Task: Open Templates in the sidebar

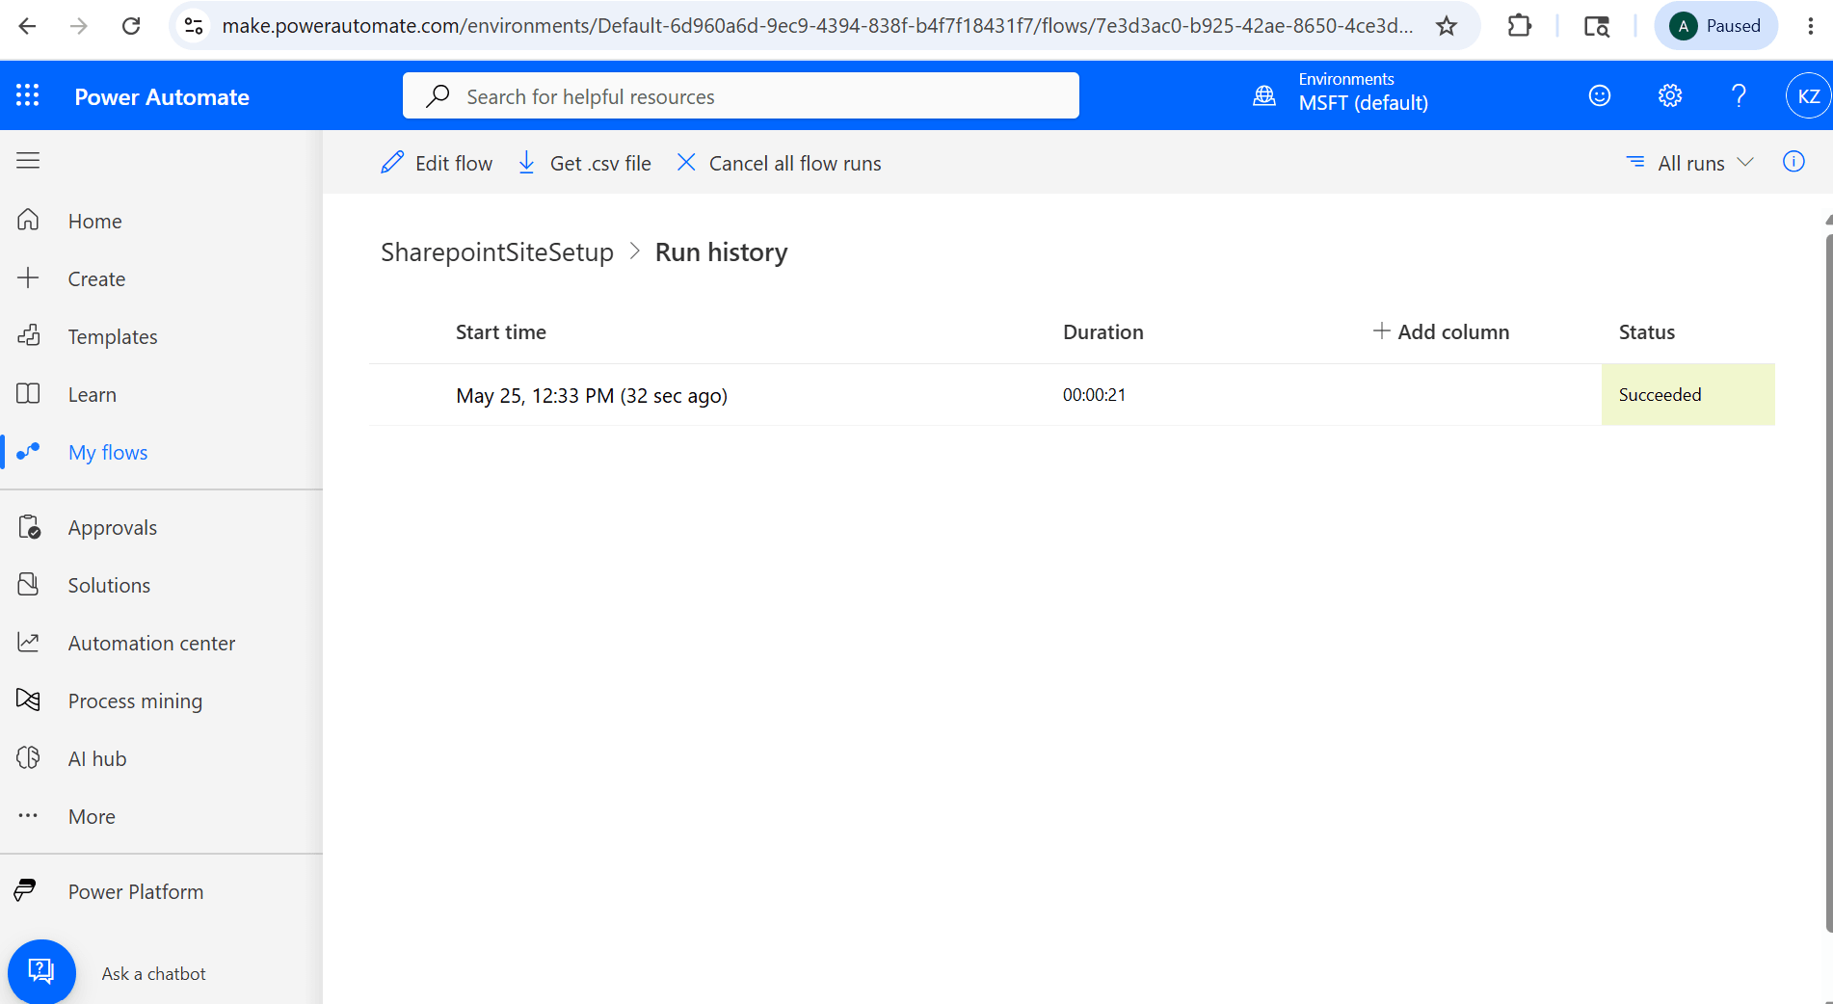Action: pyautogui.click(x=113, y=336)
